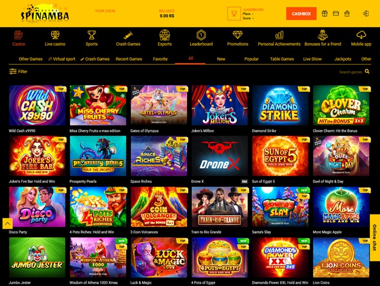
Task: Select the Crash Games plane icon
Action: [x=128, y=35]
